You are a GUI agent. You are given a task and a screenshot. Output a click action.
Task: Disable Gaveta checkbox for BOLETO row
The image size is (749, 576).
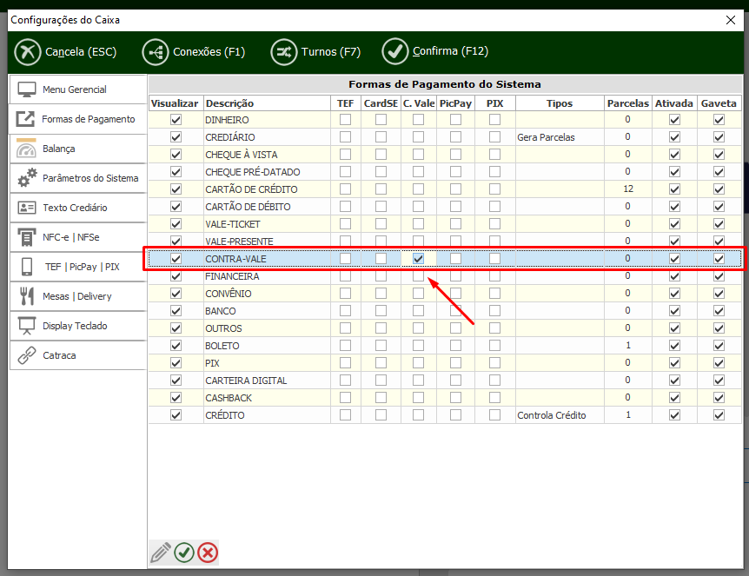click(719, 346)
